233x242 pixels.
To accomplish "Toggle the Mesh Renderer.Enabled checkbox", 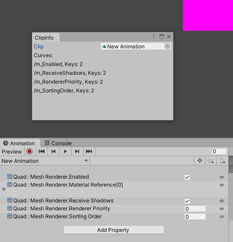I will click(x=187, y=177).
